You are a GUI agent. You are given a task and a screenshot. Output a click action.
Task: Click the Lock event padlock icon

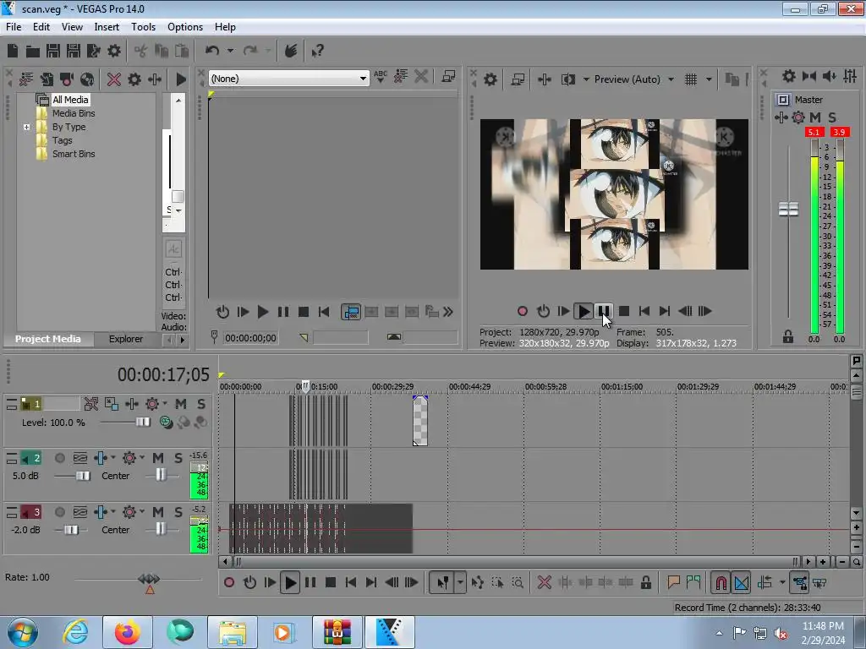point(645,583)
